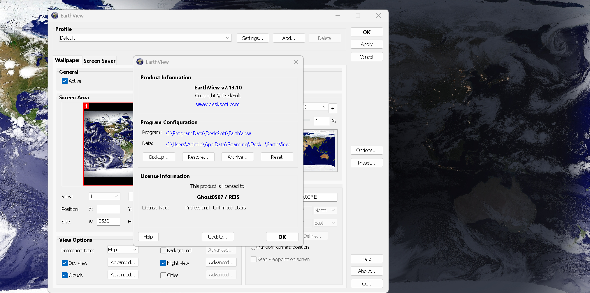Click the Backup... button

[x=159, y=157]
